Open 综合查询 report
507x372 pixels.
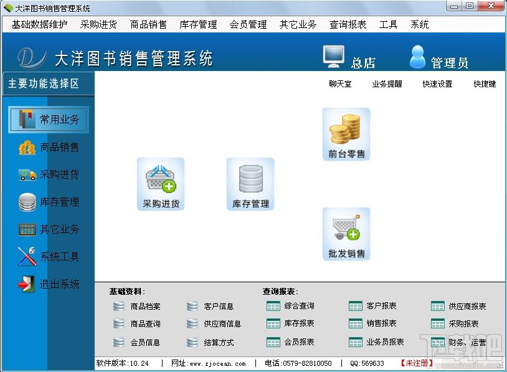click(x=290, y=306)
